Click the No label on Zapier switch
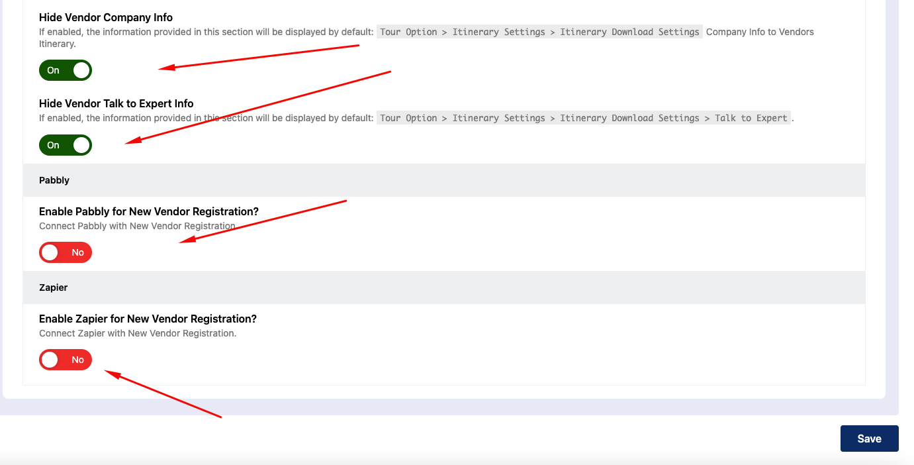 (x=77, y=360)
